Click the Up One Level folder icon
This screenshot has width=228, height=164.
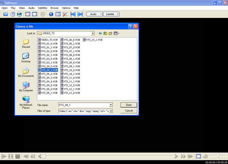point(105,33)
